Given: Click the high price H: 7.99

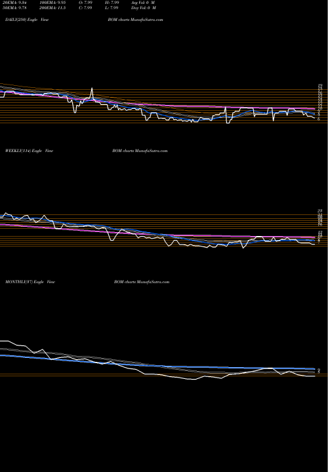Looking at the screenshot, I should 112,3.
